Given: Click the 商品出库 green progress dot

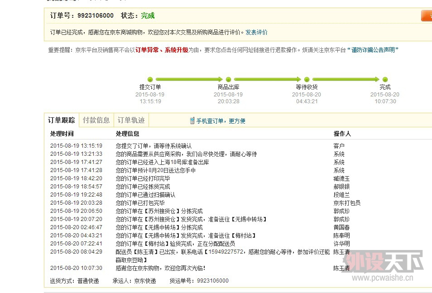Looking at the screenshot, I should click(x=229, y=80).
